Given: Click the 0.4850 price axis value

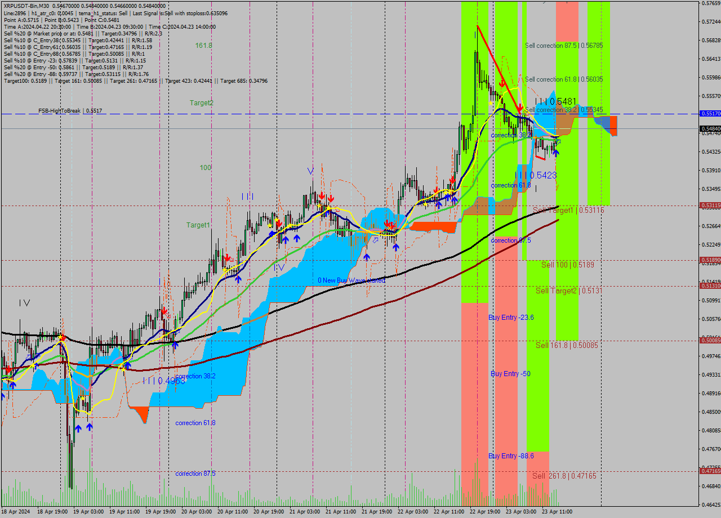Looking at the screenshot, I should (x=711, y=412).
